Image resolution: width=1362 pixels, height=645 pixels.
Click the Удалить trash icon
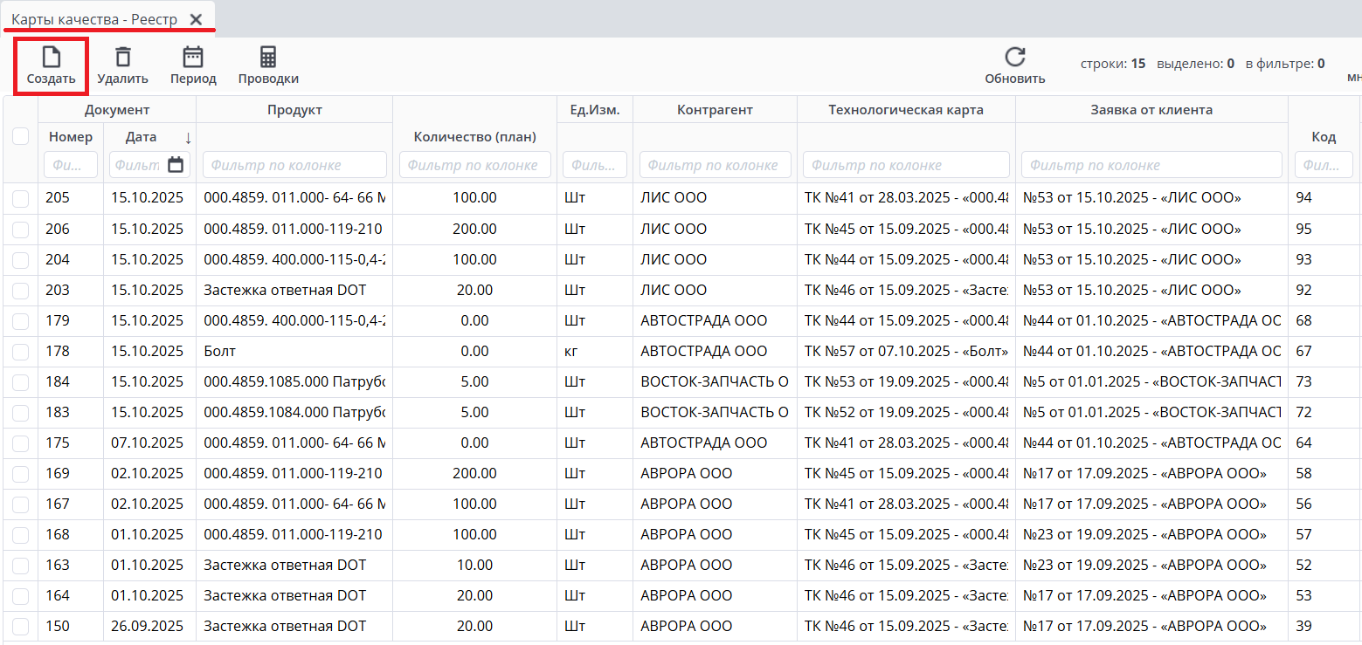123,58
